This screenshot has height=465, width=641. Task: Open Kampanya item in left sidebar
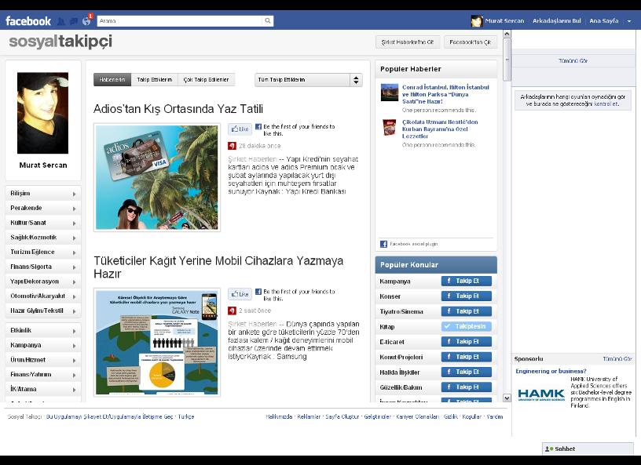click(43, 345)
